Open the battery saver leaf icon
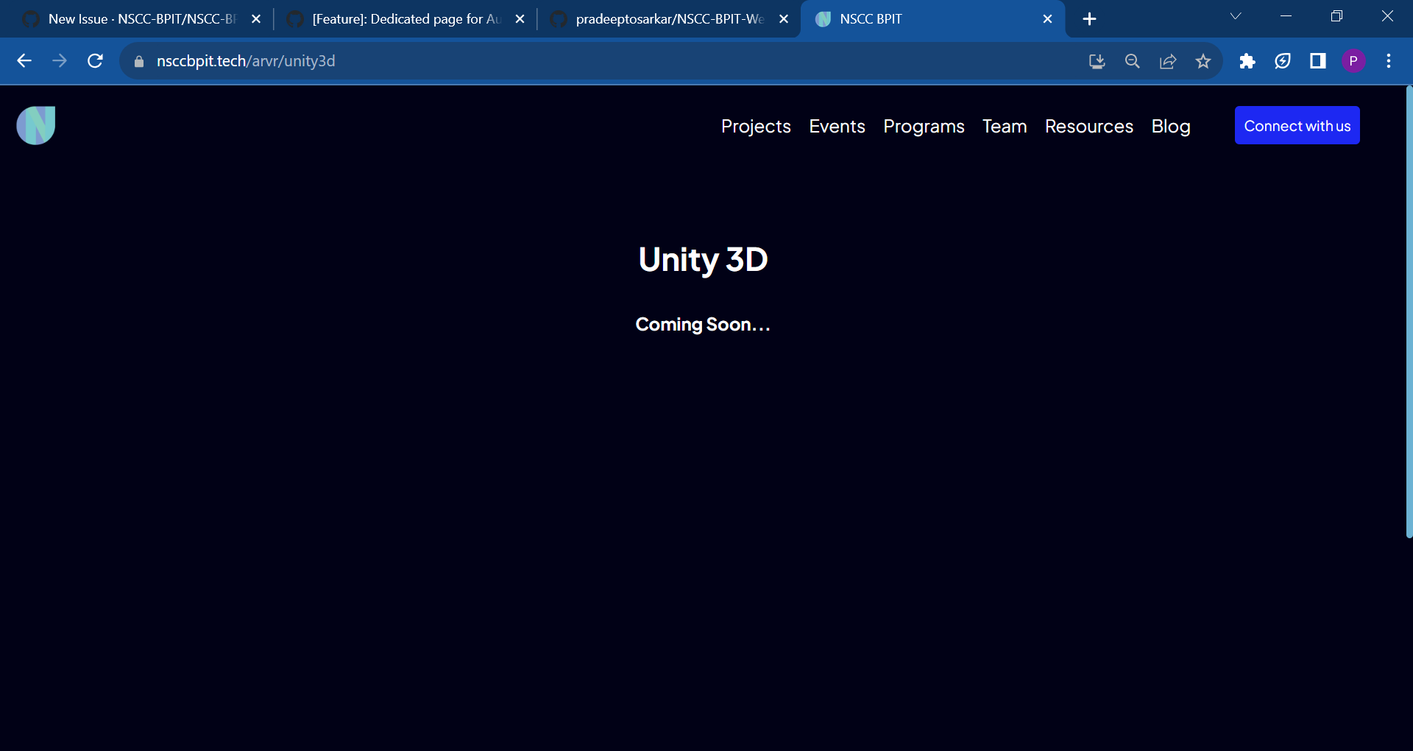 click(1283, 61)
